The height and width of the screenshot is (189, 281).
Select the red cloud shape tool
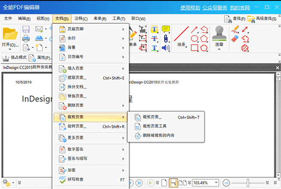click(x=204, y=48)
